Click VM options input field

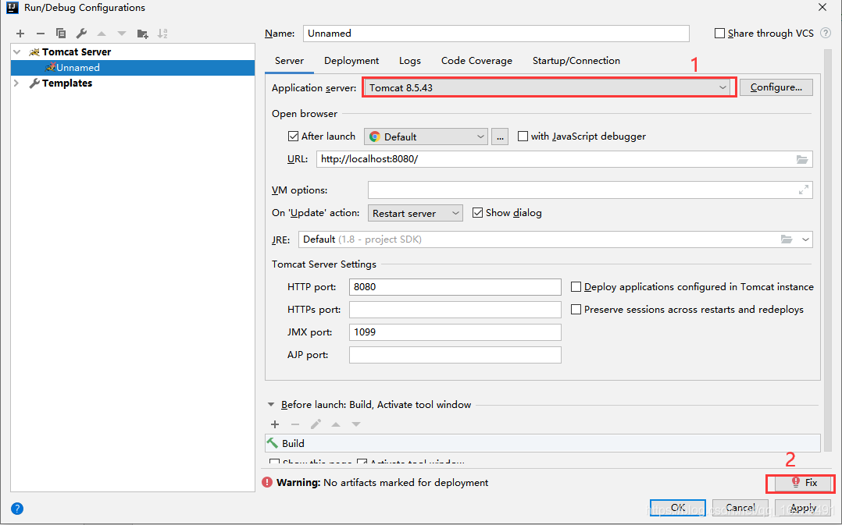590,190
